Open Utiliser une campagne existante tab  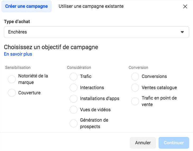click(x=91, y=6)
